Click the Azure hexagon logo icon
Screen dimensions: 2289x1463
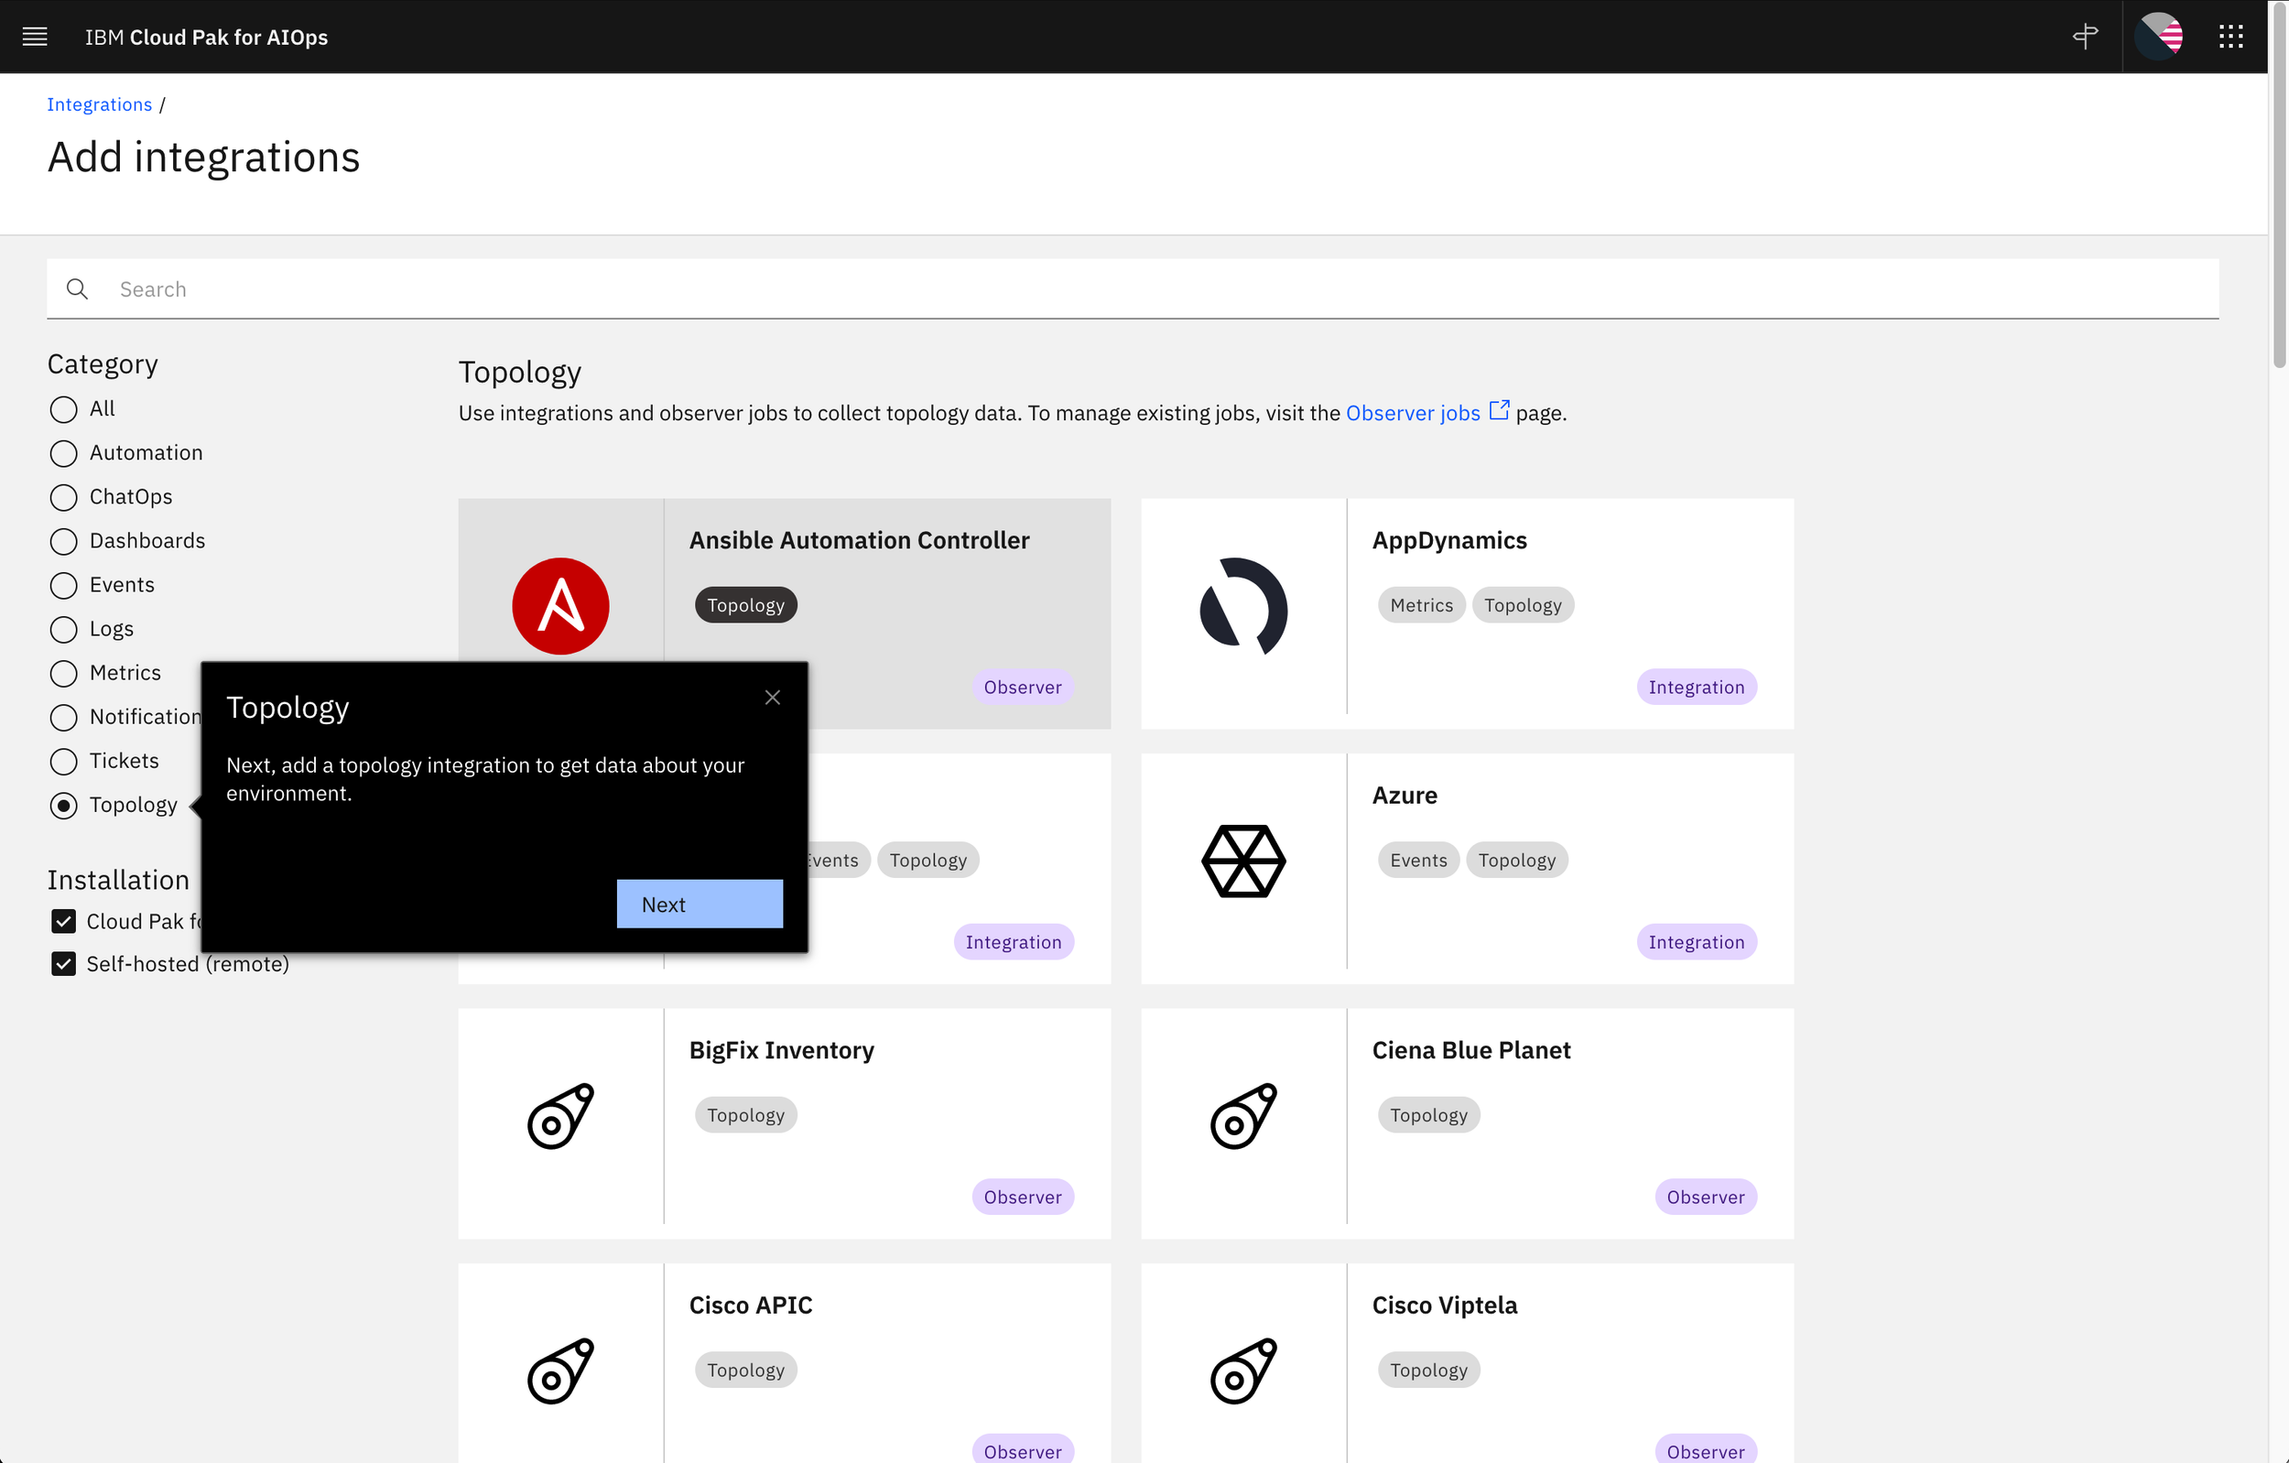(1243, 862)
